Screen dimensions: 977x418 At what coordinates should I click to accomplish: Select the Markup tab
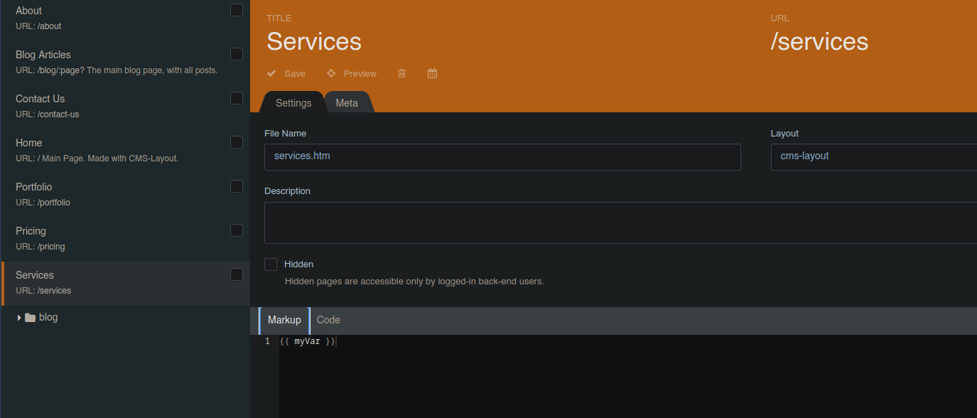284,320
